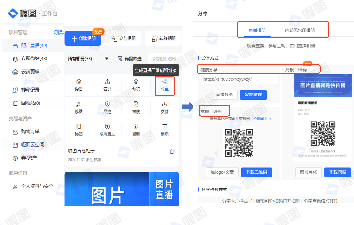Open 券/资产 in sidebar
The image size is (354, 225).
tap(34, 158)
